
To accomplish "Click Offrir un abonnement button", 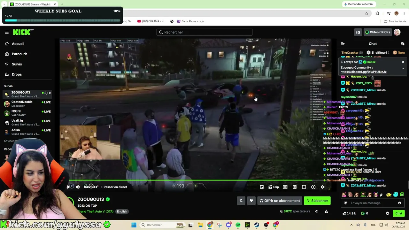I will click(x=280, y=201).
